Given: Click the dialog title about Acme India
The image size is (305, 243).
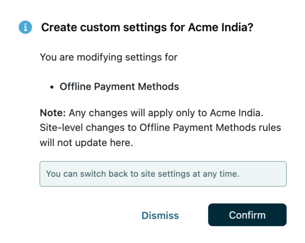Looking at the screenshot, I should (147, 28).
